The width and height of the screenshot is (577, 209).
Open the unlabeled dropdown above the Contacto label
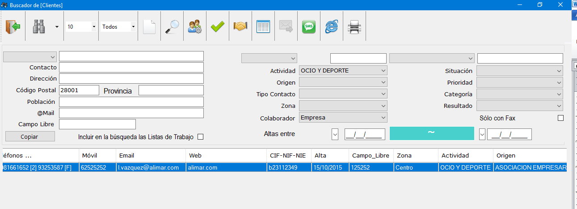pyautogui.click(x=30, y=57)
